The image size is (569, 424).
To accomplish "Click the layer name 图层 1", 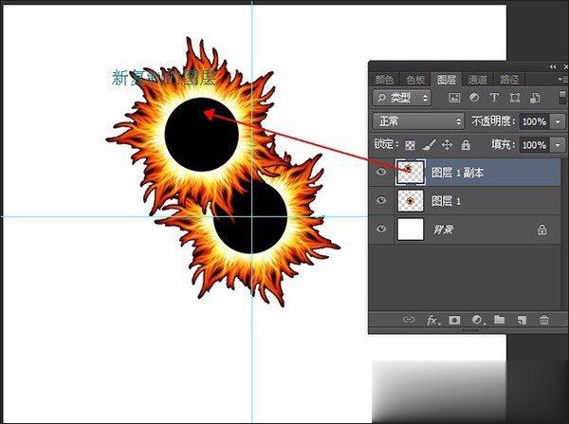I will pyautogui.click(x=446, y=201).
